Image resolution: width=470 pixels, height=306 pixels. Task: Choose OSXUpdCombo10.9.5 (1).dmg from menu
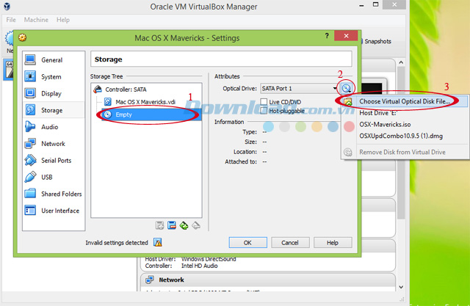point(405,136)
